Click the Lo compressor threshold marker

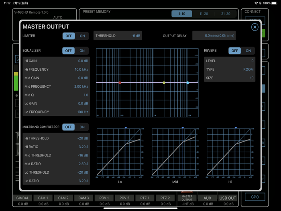point(126,128)
